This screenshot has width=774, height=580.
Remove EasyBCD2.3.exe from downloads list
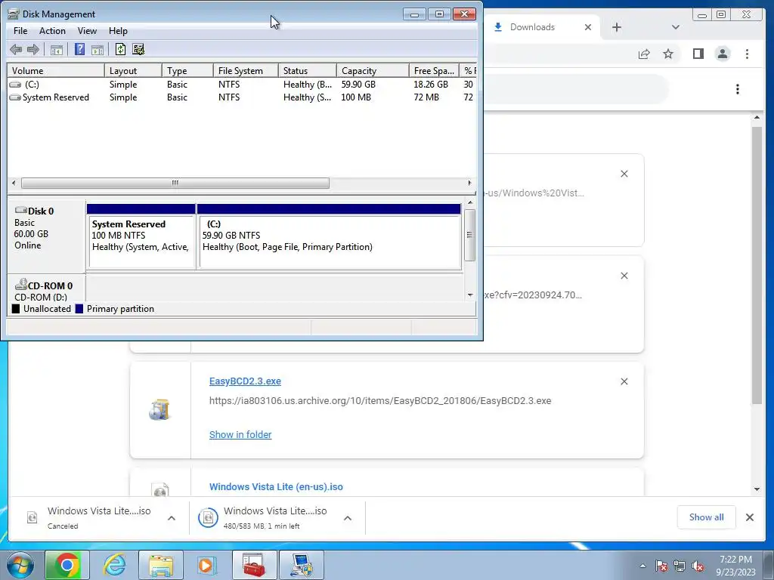[624, 381]
